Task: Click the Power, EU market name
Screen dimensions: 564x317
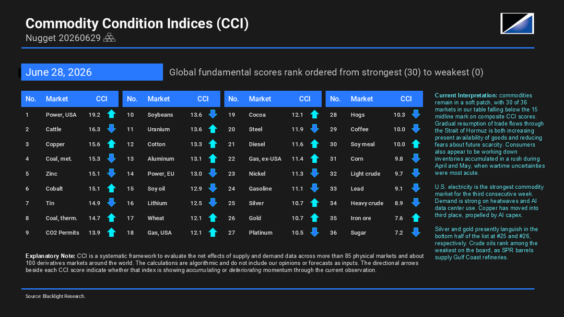Action: coord(161,174)
